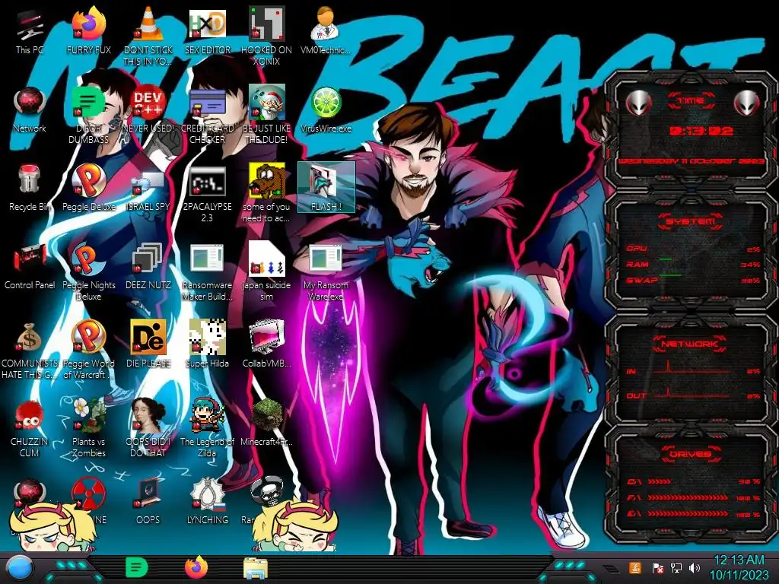The image size is (779, 584).
Task: Click the DRIVES widget header
Action: click(x=690, y=453)
